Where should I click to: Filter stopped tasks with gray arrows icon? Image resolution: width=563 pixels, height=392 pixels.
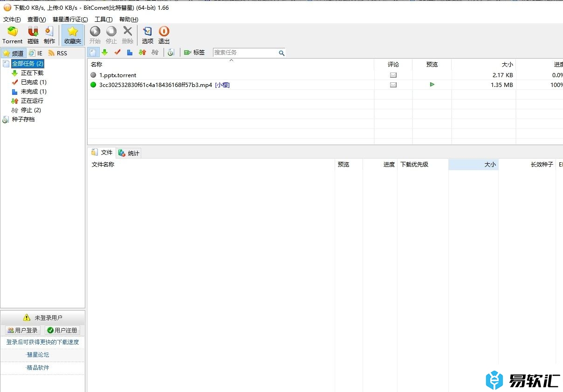155,53
